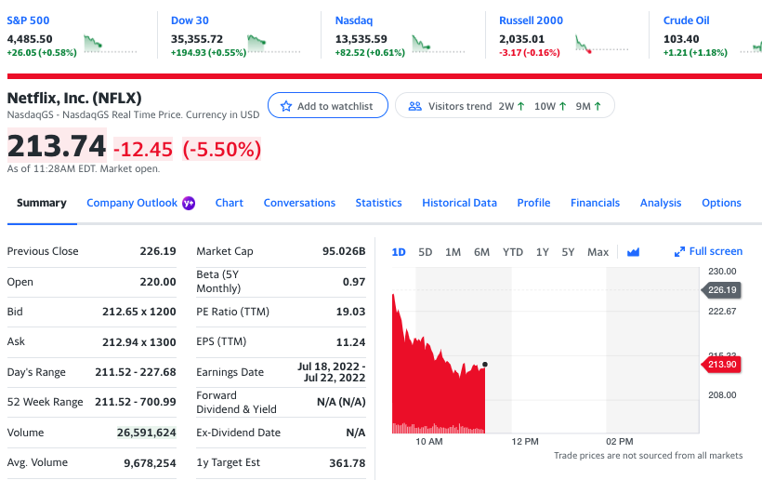Viewport: 762px width, 480px height.
Task: Click the (-5.50%) percent change
Action: (221, 149)
